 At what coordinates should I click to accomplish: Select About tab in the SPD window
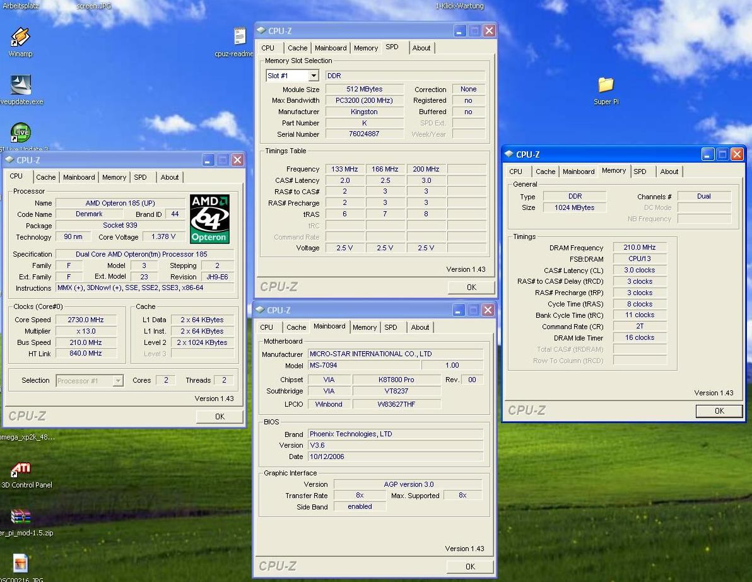pyautogui.click(x=421, y=48)
